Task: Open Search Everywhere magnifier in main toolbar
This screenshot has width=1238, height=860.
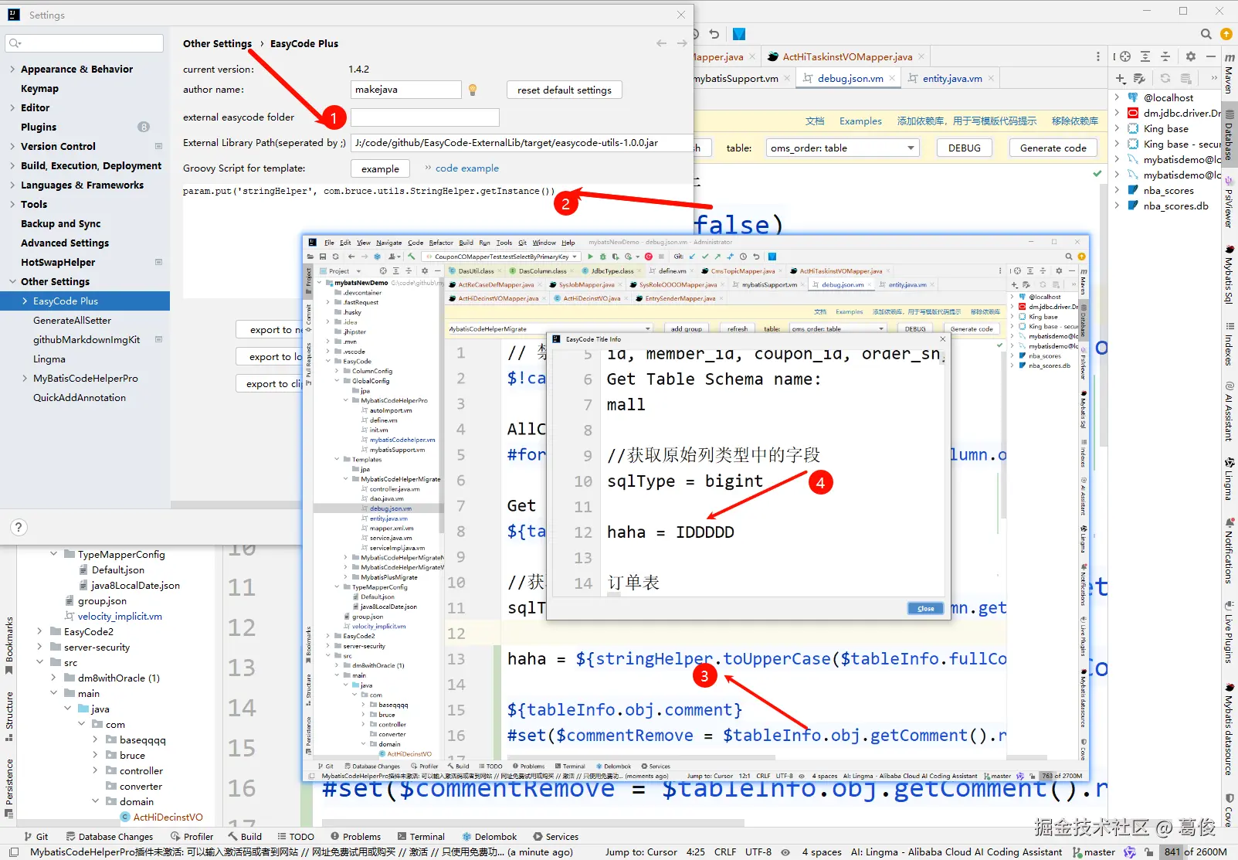Action: pyautogui.click(x=1206, y=34)
